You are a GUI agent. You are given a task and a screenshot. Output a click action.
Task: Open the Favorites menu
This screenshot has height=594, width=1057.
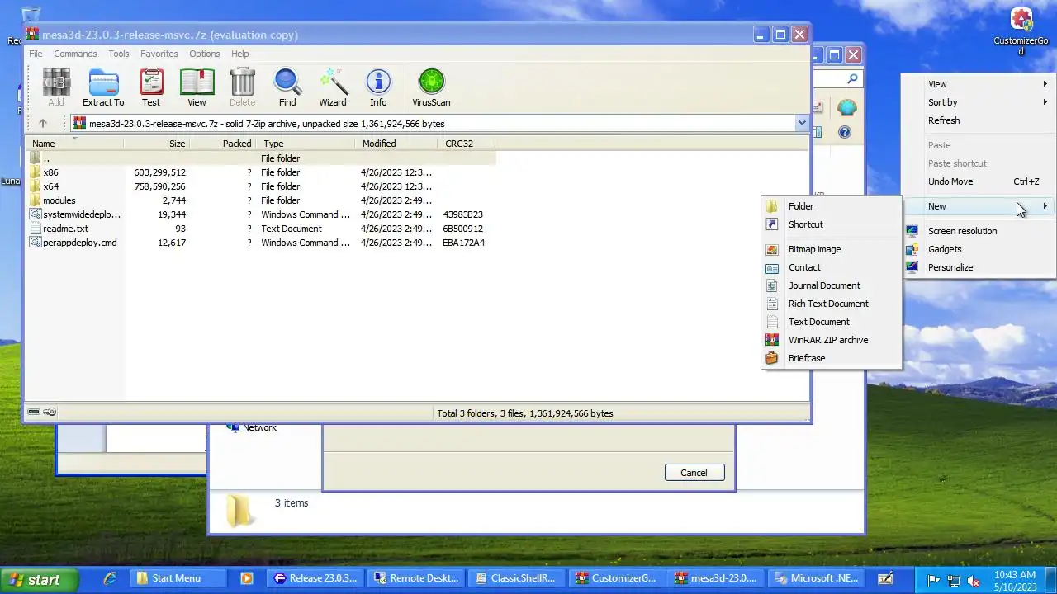click(x=159, y=54)
